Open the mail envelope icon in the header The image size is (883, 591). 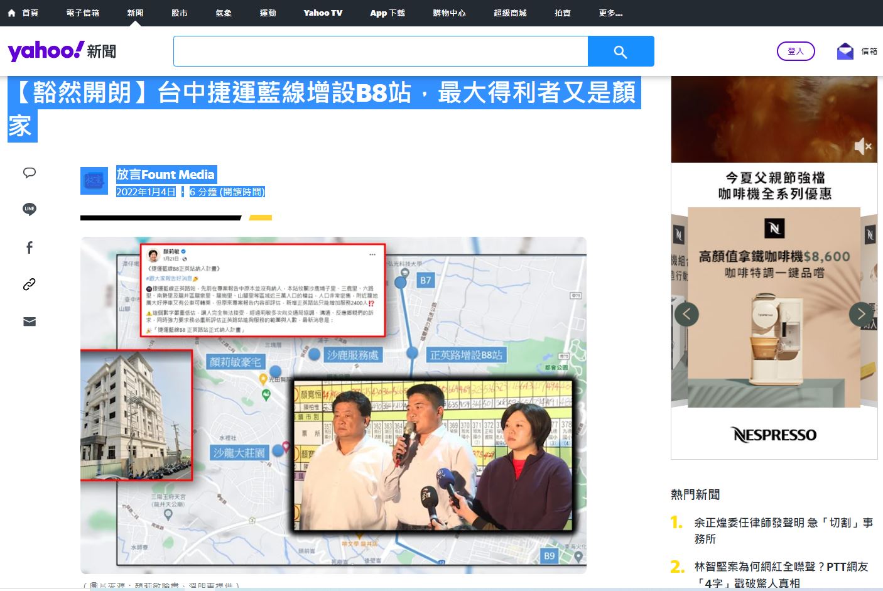tap(845, 51)
